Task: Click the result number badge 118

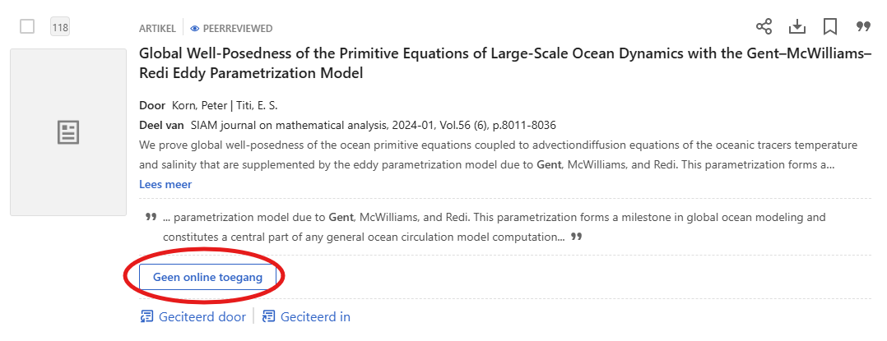Action: click(60, 27)
